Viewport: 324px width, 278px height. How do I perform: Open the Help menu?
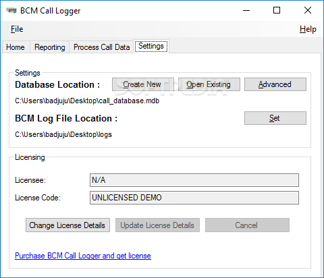tap(308, 29)
